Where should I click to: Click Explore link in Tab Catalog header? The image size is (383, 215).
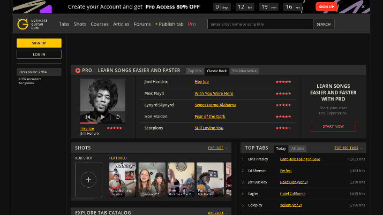click(x=216, y=212)
